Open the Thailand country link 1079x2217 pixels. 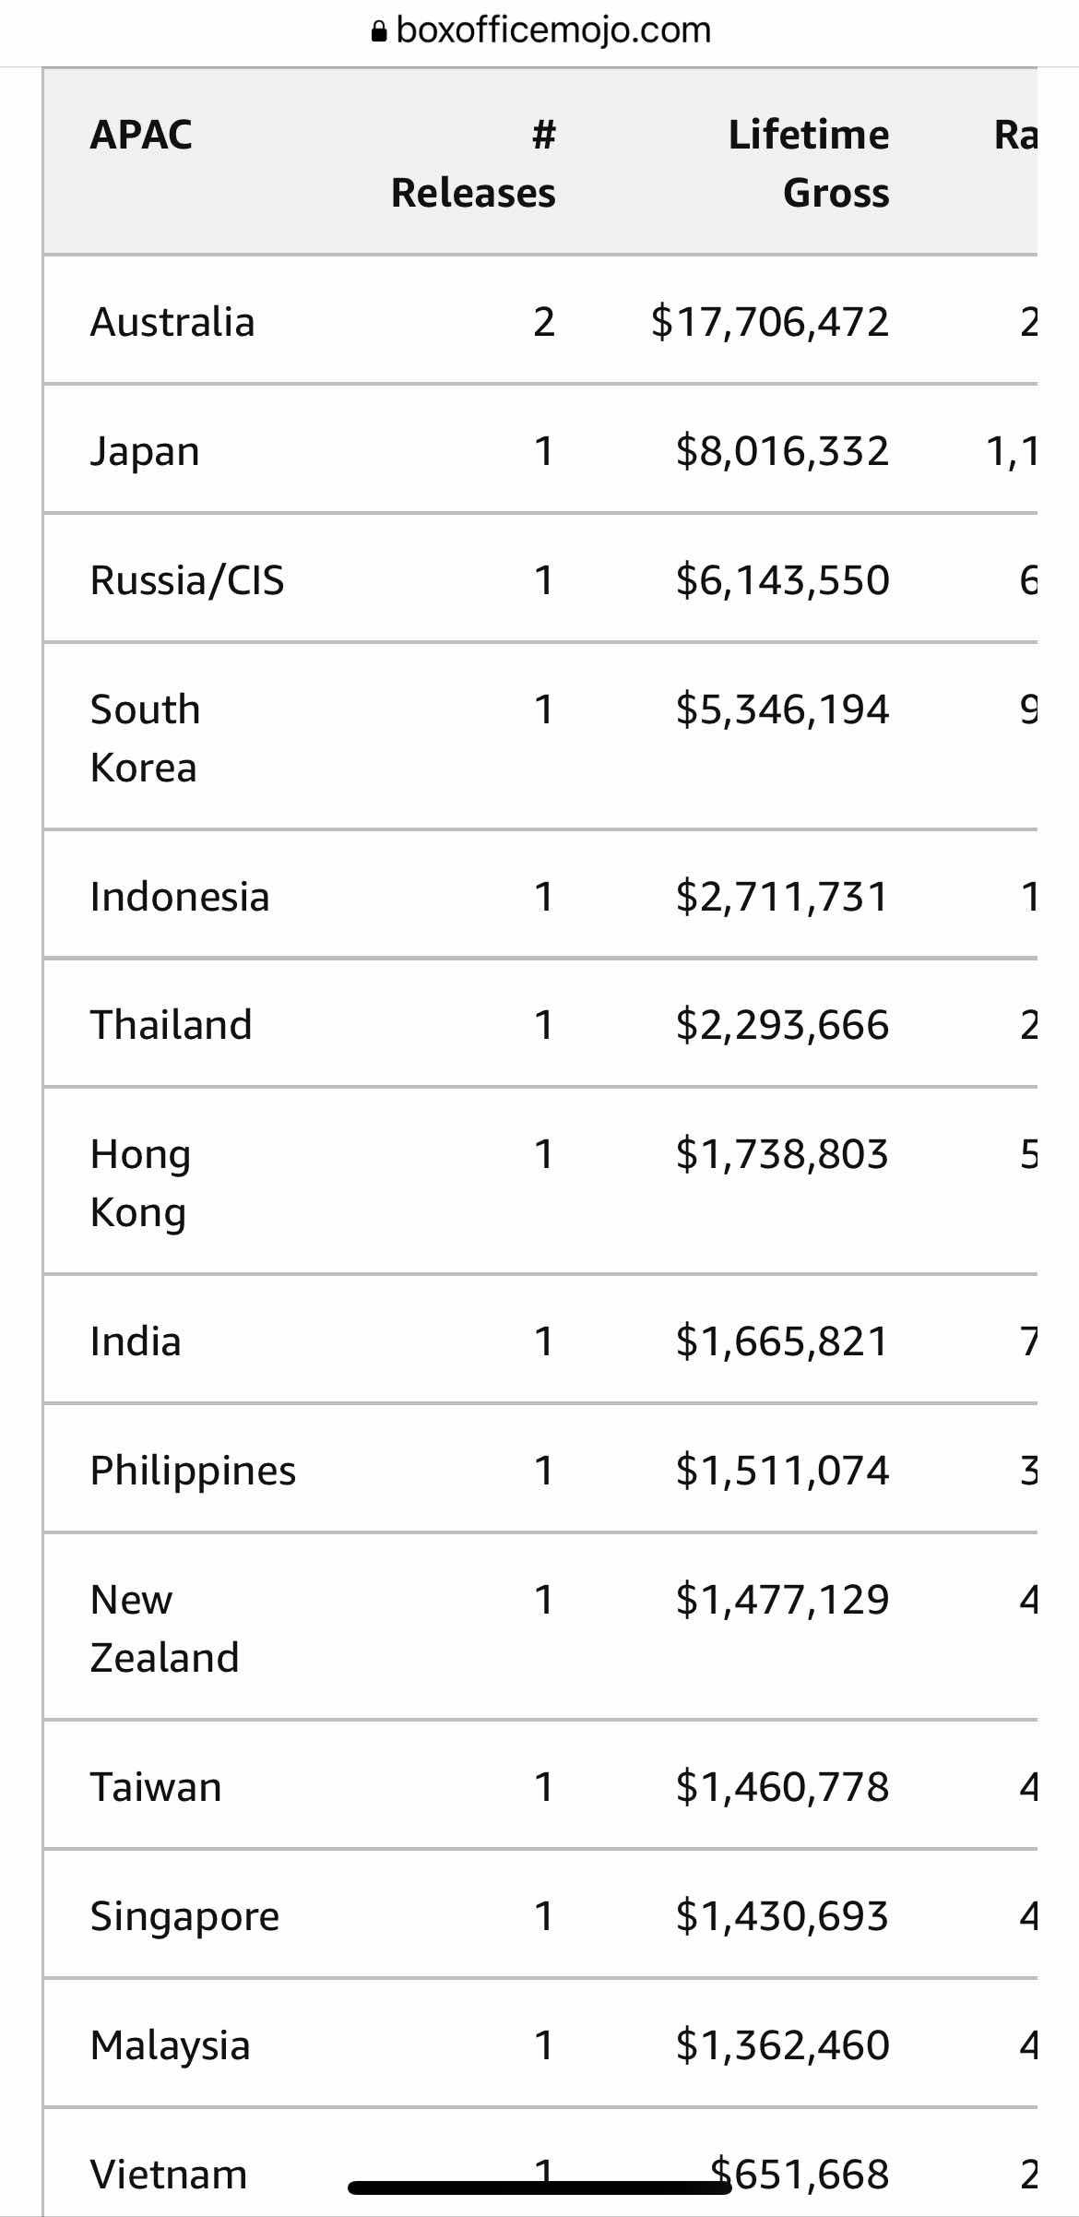pos(172,1025)
